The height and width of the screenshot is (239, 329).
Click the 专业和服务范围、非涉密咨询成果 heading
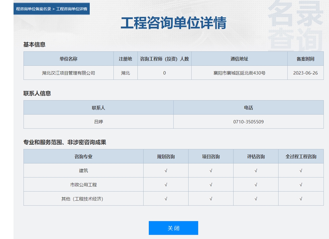[x=64, y=142]
